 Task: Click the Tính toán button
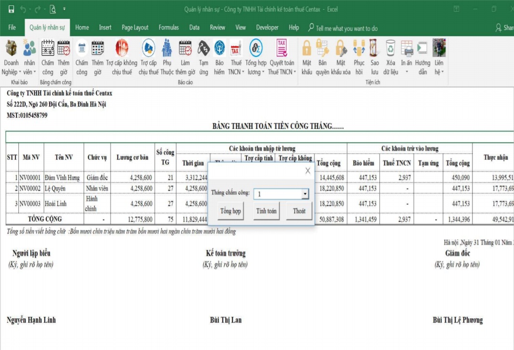point(266,211)
